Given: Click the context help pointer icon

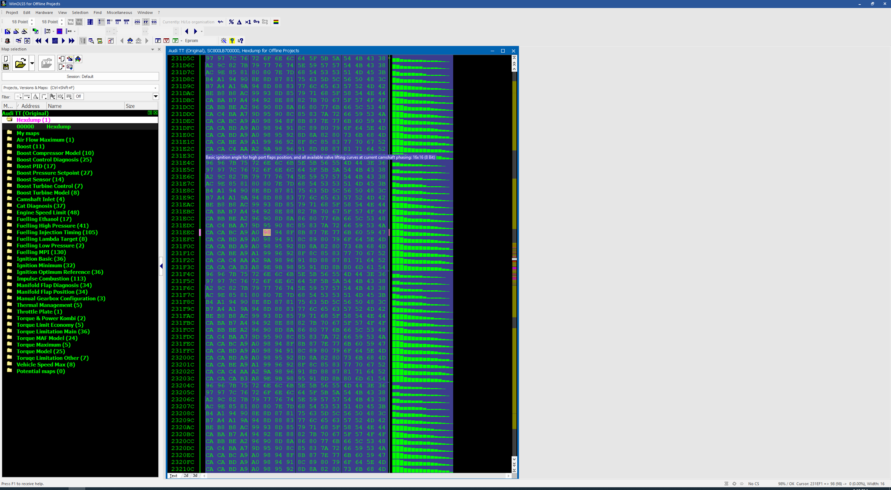Looking at the screenshot, I should pos(241,41).
